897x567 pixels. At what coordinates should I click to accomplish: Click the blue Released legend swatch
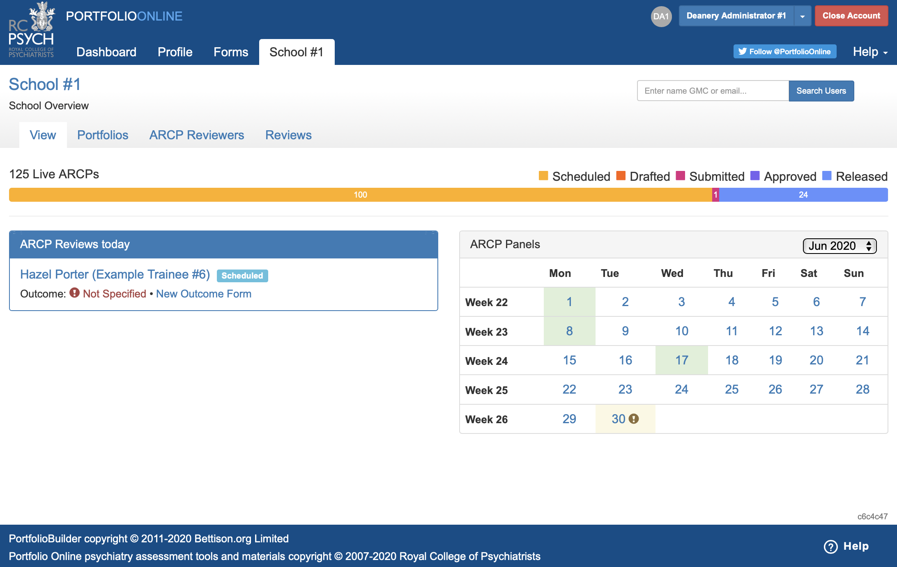(x=827, y=176)
